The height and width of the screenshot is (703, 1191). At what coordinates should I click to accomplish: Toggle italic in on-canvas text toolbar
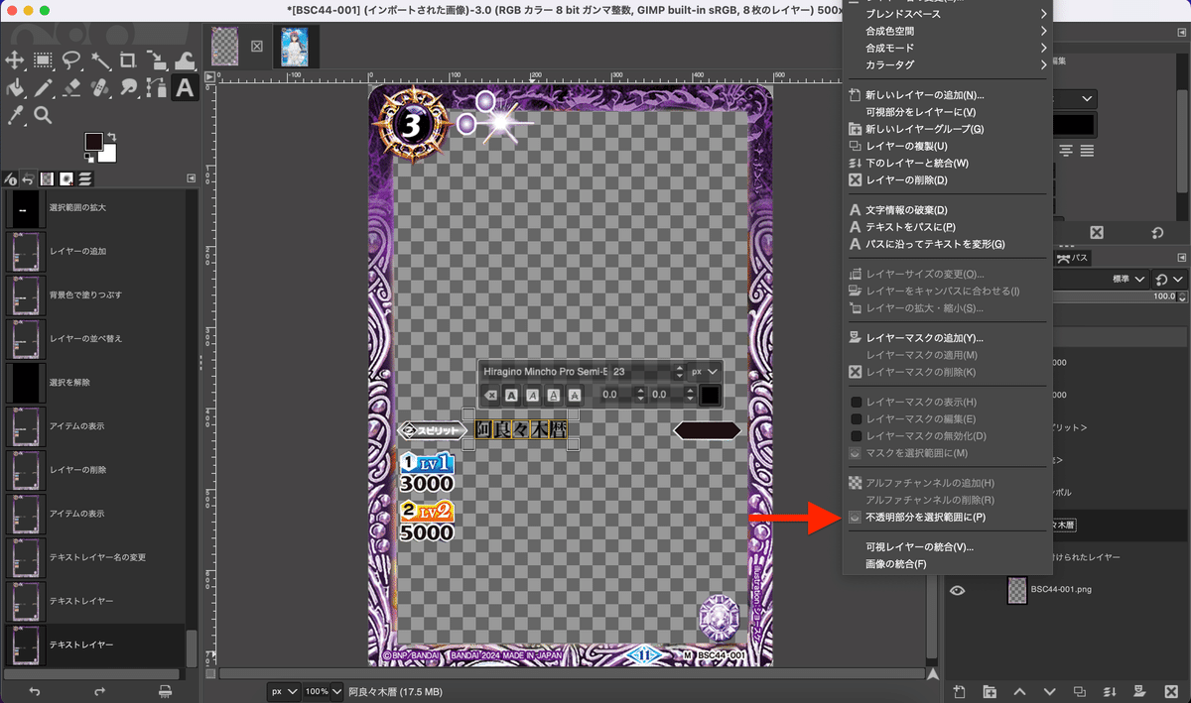[x=532, y=395]
